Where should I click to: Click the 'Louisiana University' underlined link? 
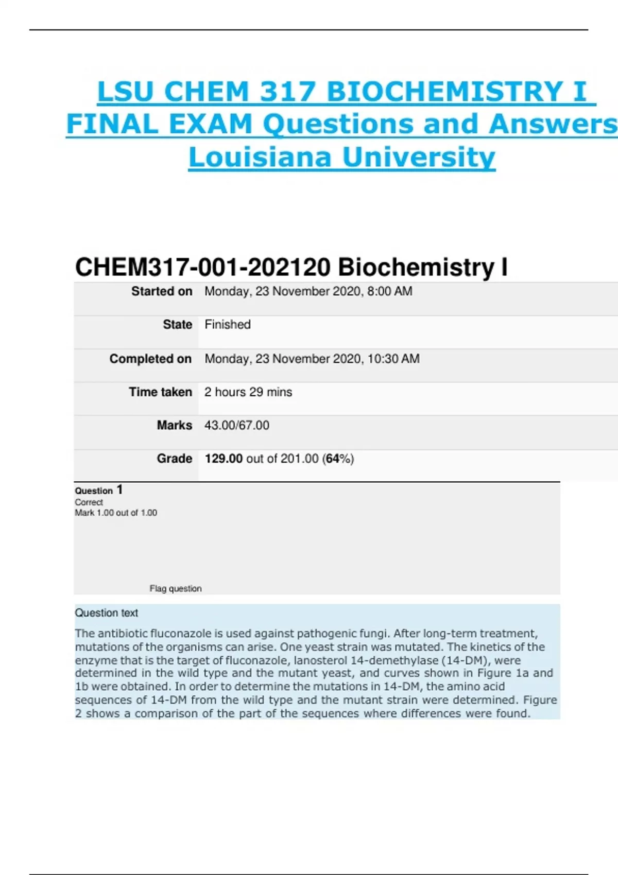(342, 157)
